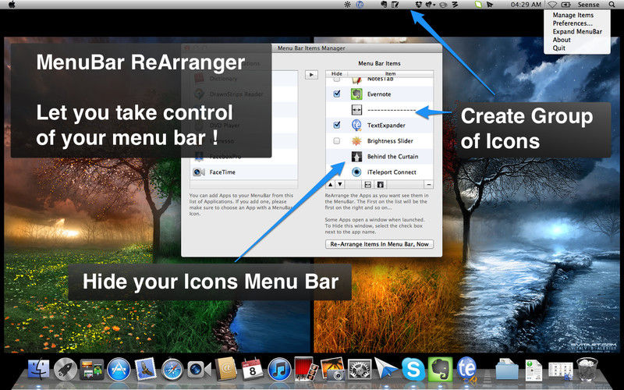Open Address Book in the Dock
The height and width of the screenshot is (390, 624).
click(225, 369)
